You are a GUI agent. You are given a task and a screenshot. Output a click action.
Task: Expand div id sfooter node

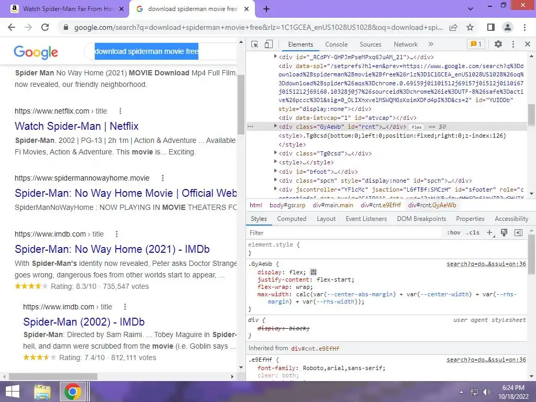[x=275, y=189]
